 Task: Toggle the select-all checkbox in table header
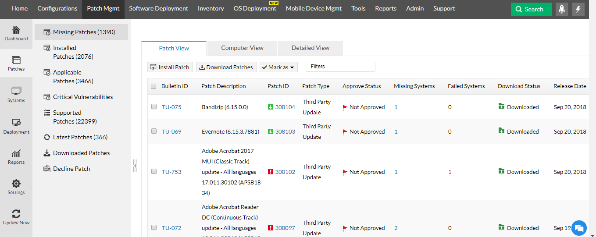coord(153,86)
